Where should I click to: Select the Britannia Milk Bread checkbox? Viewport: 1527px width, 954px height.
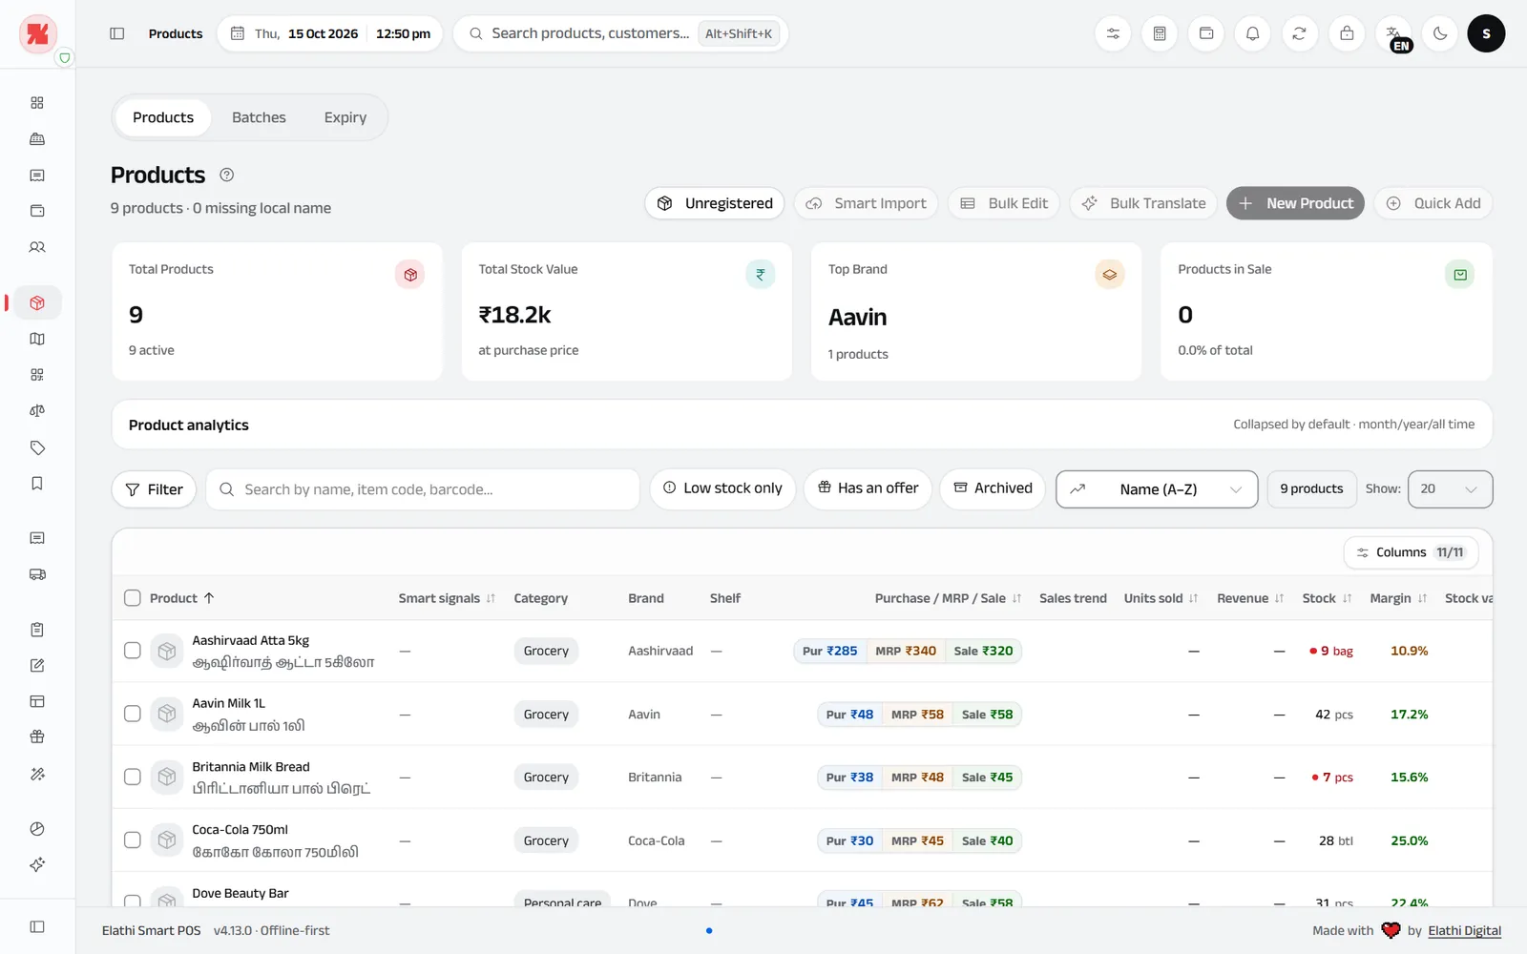pyautogui.click(x=133, y=777)
